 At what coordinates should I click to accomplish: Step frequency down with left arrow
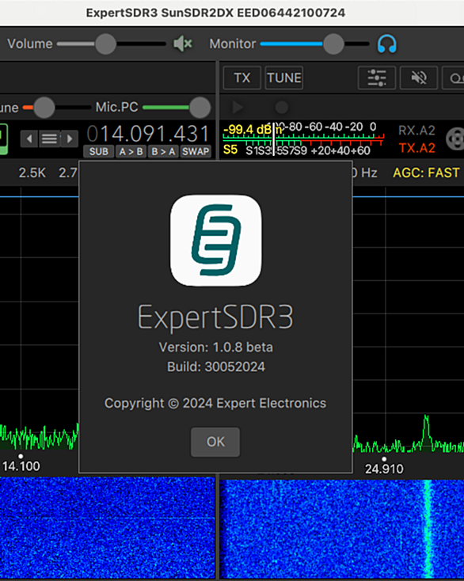click(29, 139)
